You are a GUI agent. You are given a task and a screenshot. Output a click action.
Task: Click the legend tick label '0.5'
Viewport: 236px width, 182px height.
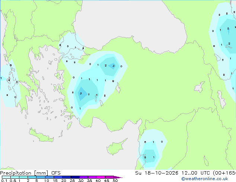(13, 181)
